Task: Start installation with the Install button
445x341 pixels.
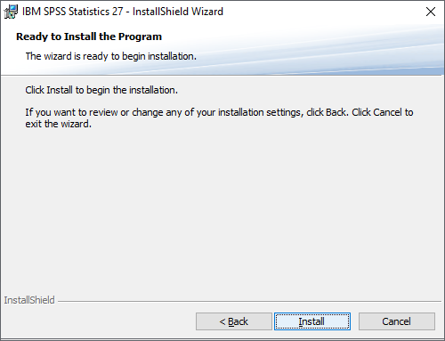Action: 312,321
